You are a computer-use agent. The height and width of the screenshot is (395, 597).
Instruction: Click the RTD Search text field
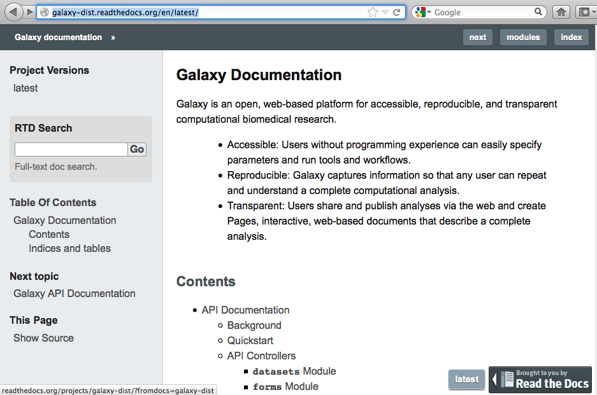coord(71,149)
